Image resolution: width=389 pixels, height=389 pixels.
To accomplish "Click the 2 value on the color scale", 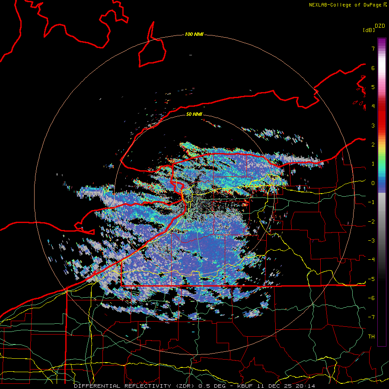I will (373, 145).
